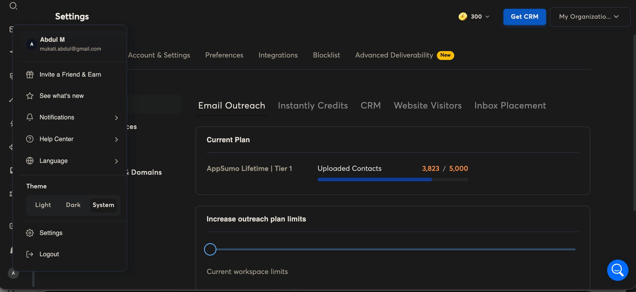Switch to the Instantly Credits tab
Viewport: 636px width, 292px height.
312,105
